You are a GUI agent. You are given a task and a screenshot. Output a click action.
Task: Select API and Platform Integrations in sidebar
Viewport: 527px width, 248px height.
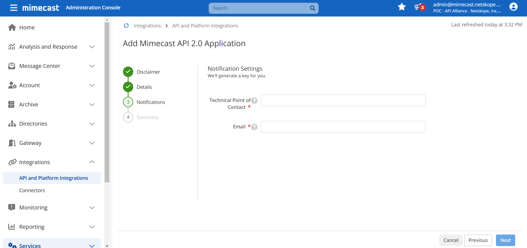tap(52, 178)
